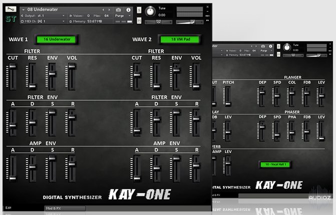Click PITCH slider in back window
The width and height of the screenshot is (336, 215).
point(228,97)
